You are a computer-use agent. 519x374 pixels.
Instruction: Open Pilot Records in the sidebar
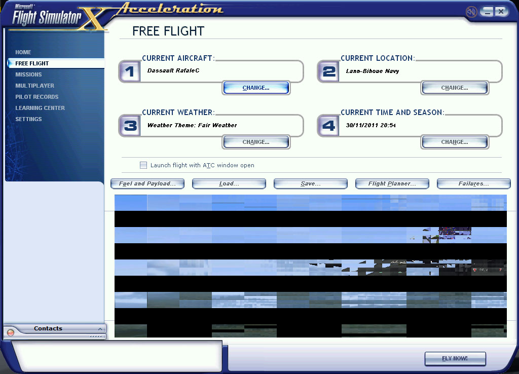(36, 97)
